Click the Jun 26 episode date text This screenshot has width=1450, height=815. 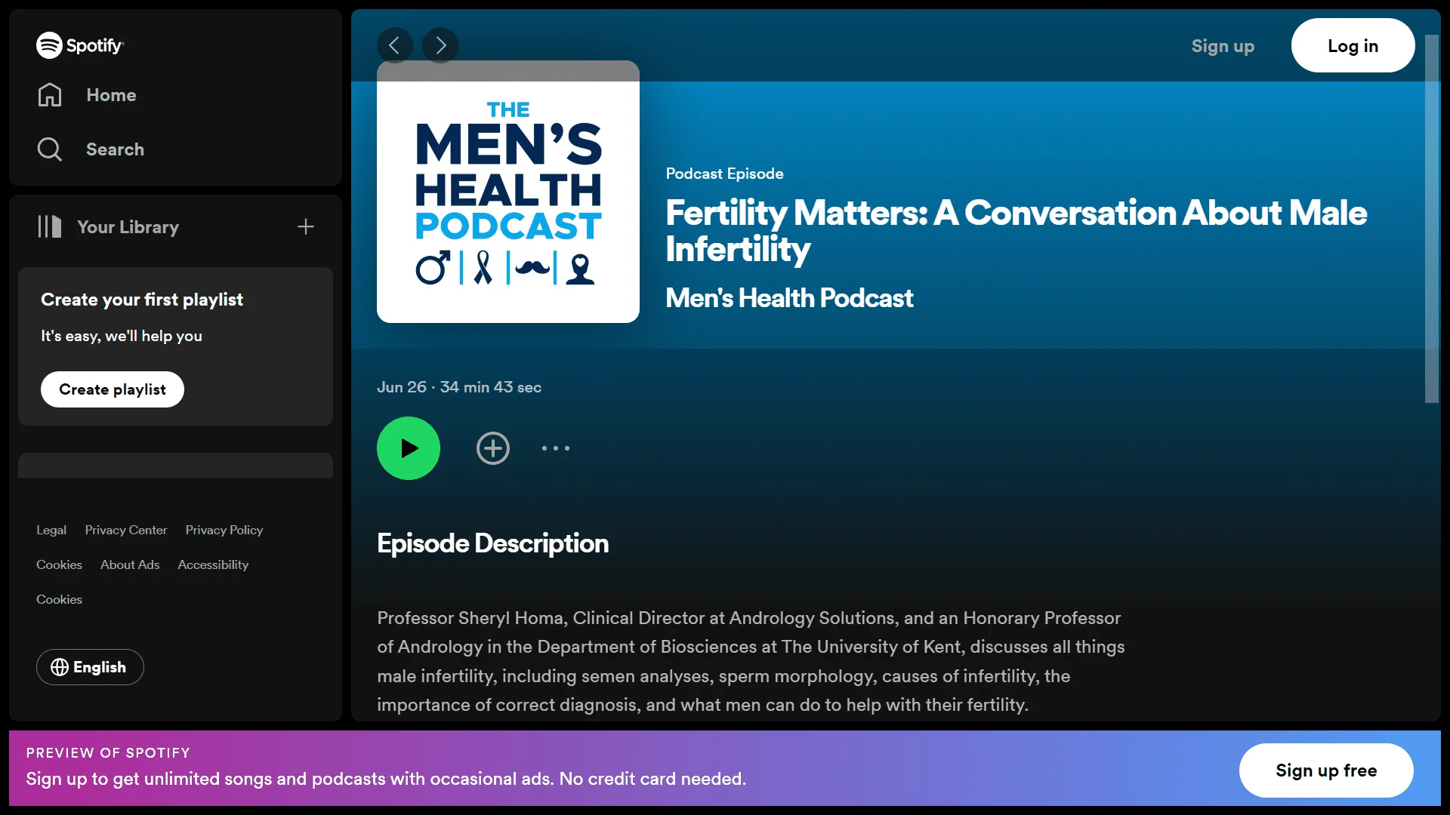point(402,387)
